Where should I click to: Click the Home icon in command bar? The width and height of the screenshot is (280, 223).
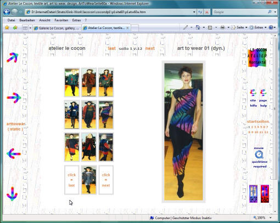point(198,27)
